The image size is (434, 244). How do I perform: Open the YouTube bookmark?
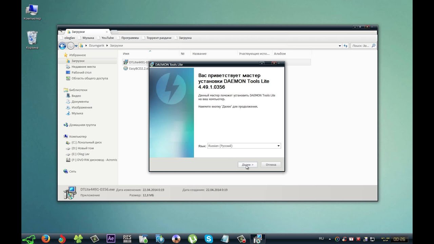105,38
